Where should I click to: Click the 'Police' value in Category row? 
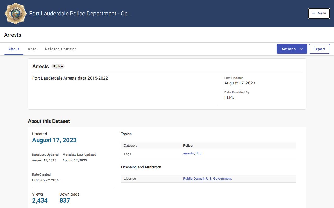click(188, 146)
